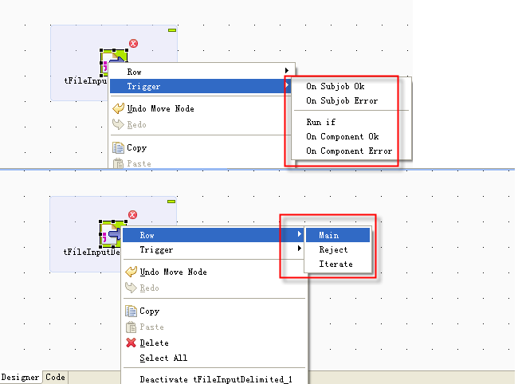518x384 pixels.
Task: Open Row submenu in upper context menu
Action: pos(201,72)
